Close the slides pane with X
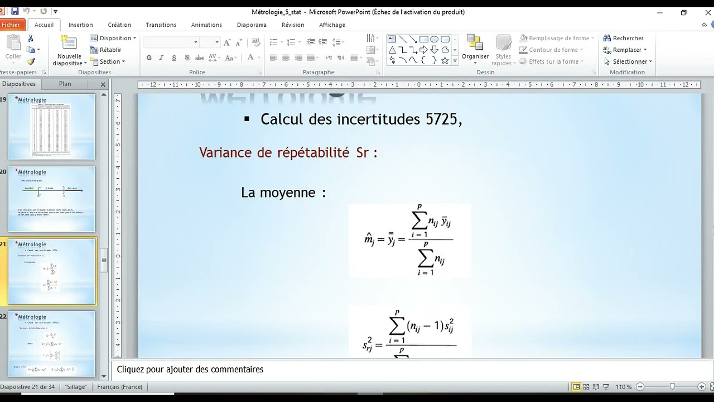Screen dimensions: 714x402 pos(103,84)
